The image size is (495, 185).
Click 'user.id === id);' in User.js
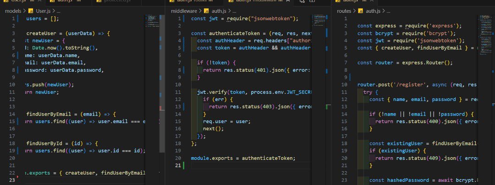pos(122,151)
